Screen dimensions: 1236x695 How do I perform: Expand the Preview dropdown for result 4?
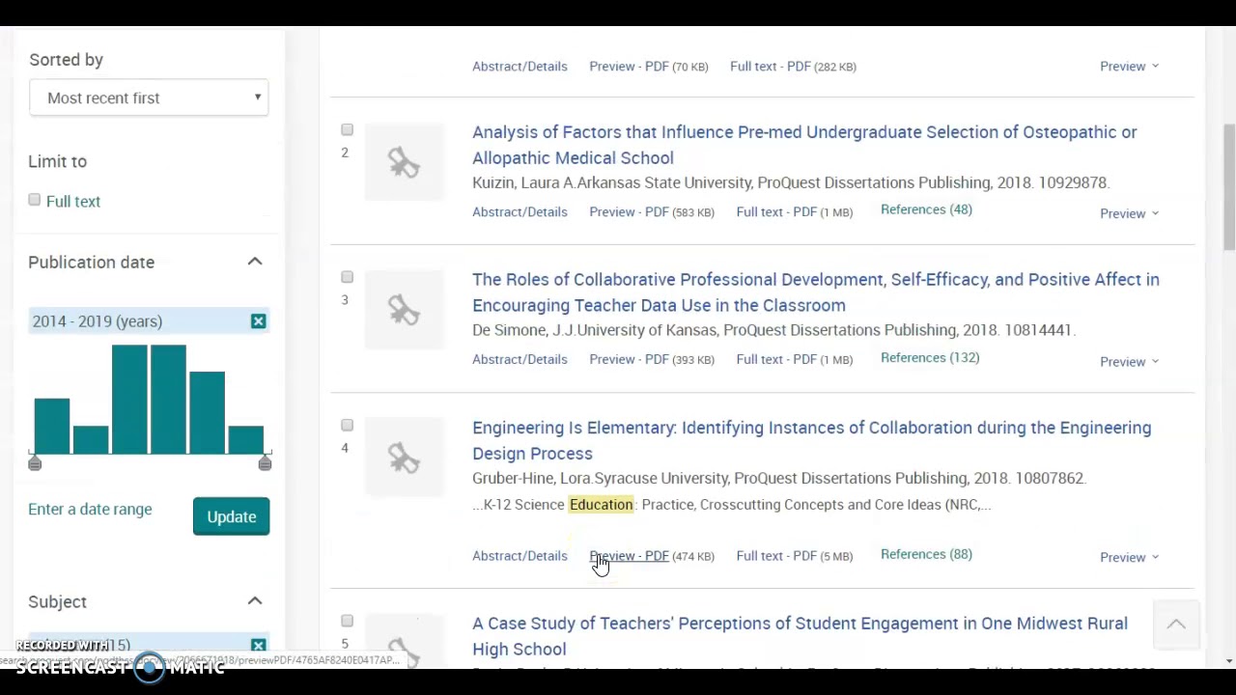(1129, 557)
